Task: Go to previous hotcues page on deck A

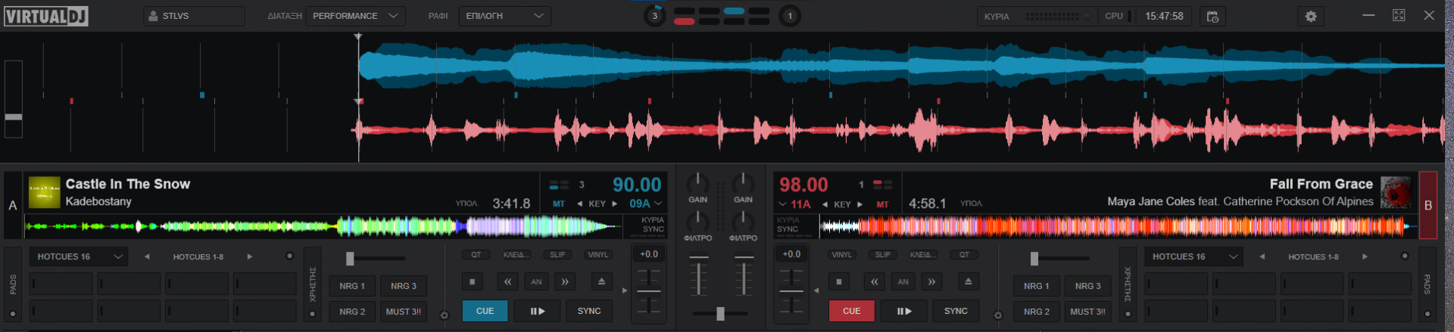Action: pos(147,257)
